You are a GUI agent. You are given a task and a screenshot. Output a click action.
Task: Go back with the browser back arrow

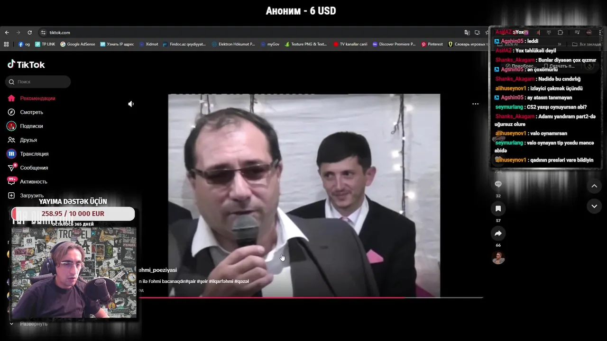(x=7, y=33)
